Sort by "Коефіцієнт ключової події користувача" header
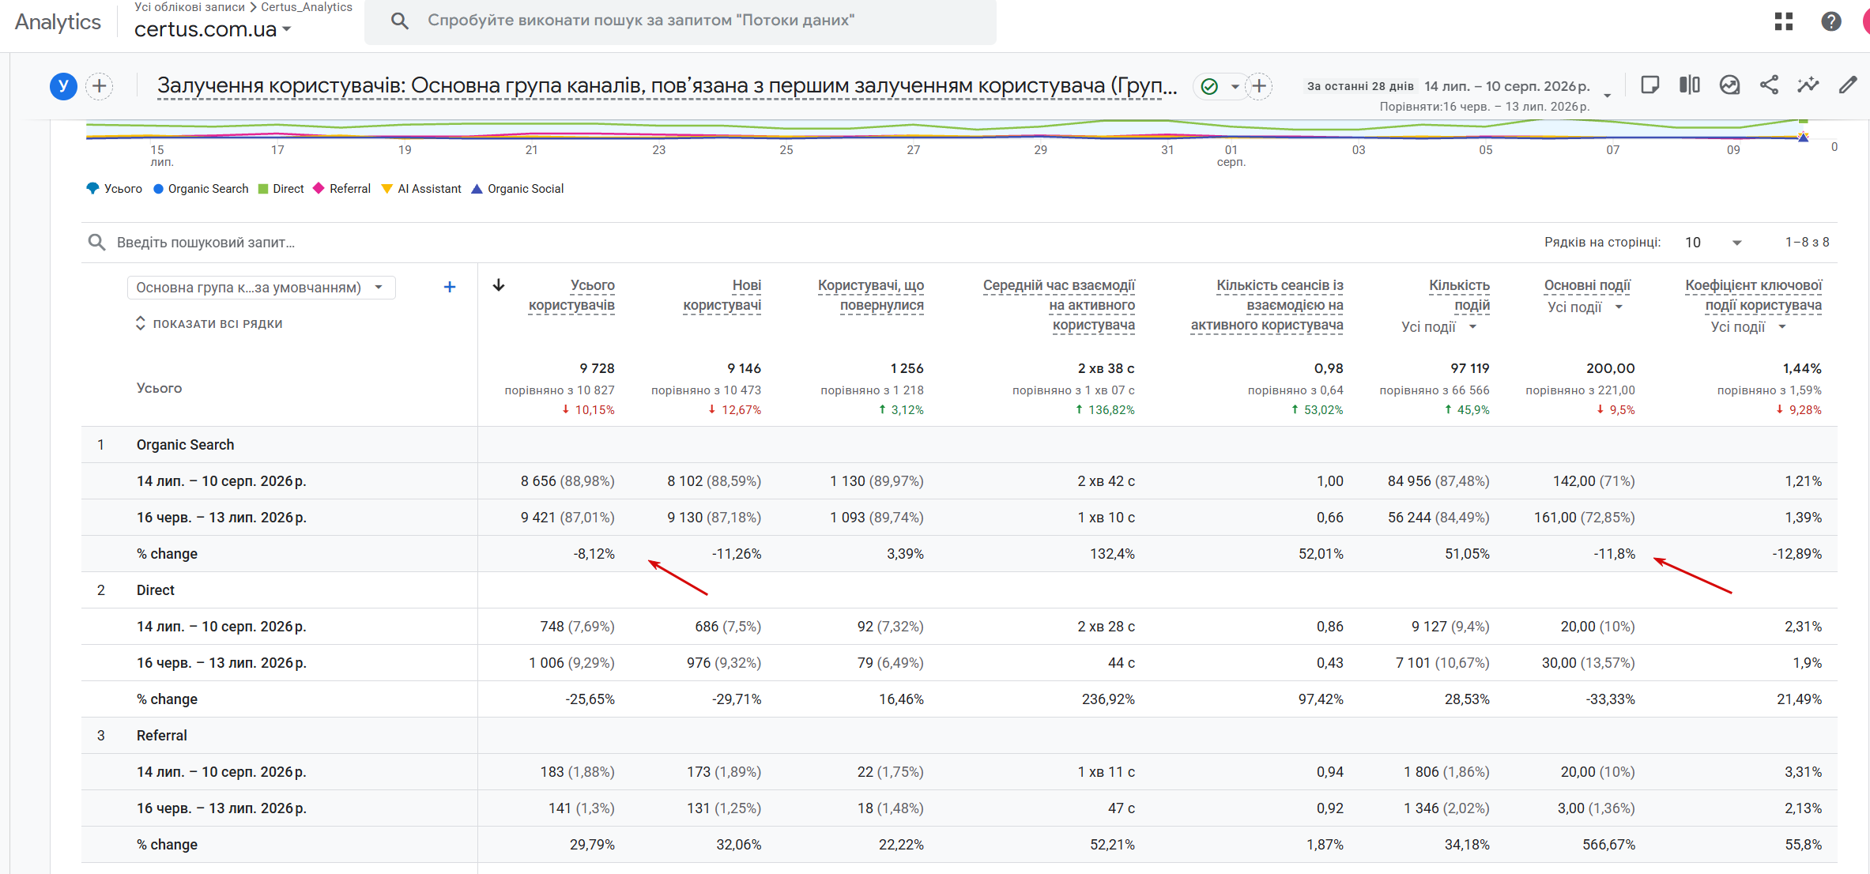Screen dimensions: 1870x874 (x=1753, y=296)
